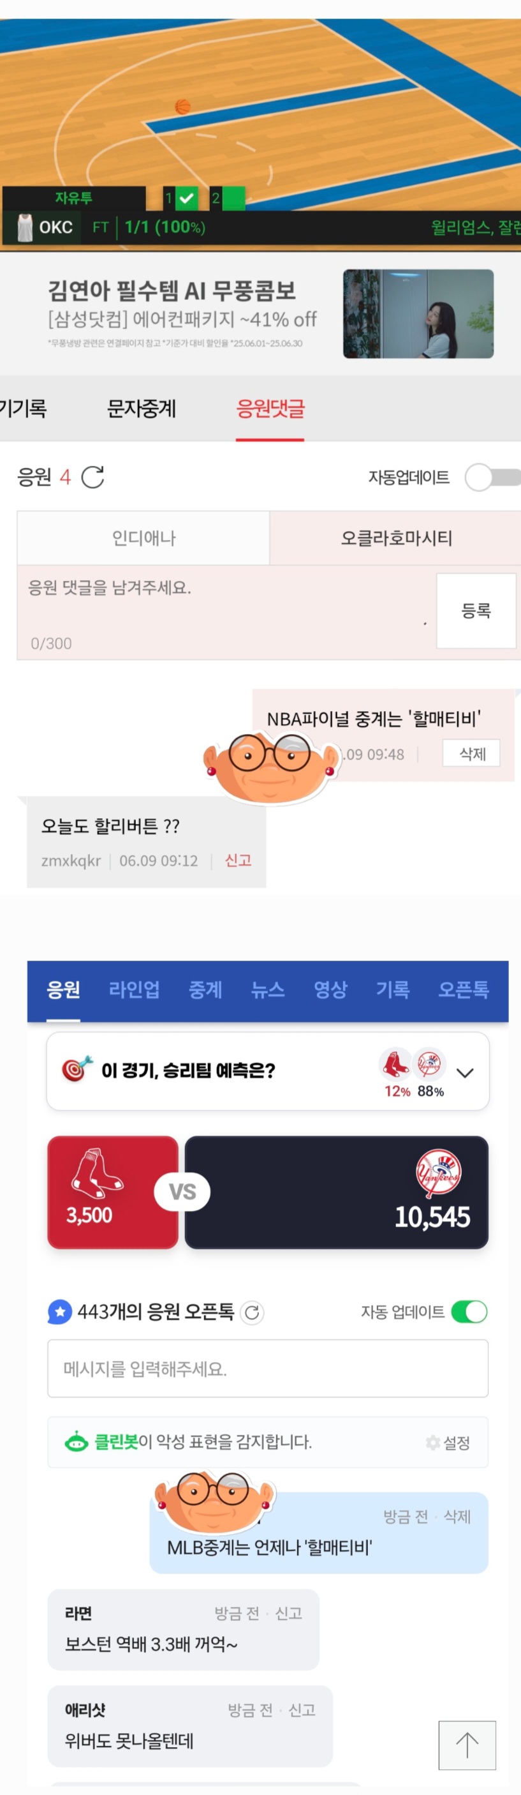The height and width of the screenshot is (1795, 521).
Task: Click 삭제 on NBA파이널 comment
Action: 471,753
